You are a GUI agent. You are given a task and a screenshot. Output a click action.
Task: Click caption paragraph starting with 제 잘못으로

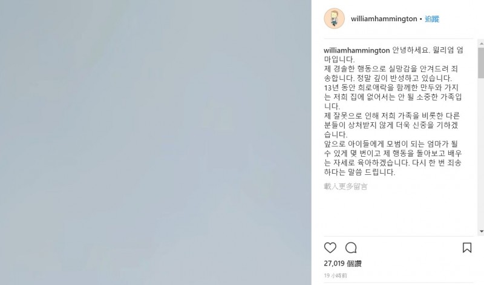point(392,125)
